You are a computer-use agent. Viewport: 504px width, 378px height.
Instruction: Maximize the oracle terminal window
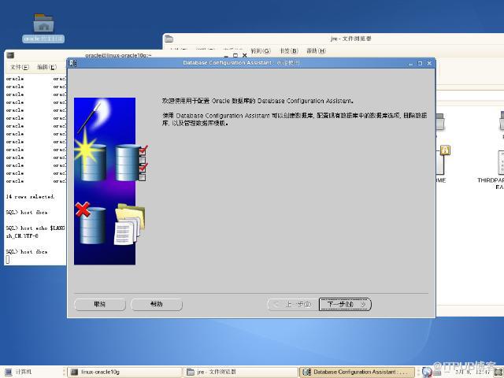[x=235, y=55]
